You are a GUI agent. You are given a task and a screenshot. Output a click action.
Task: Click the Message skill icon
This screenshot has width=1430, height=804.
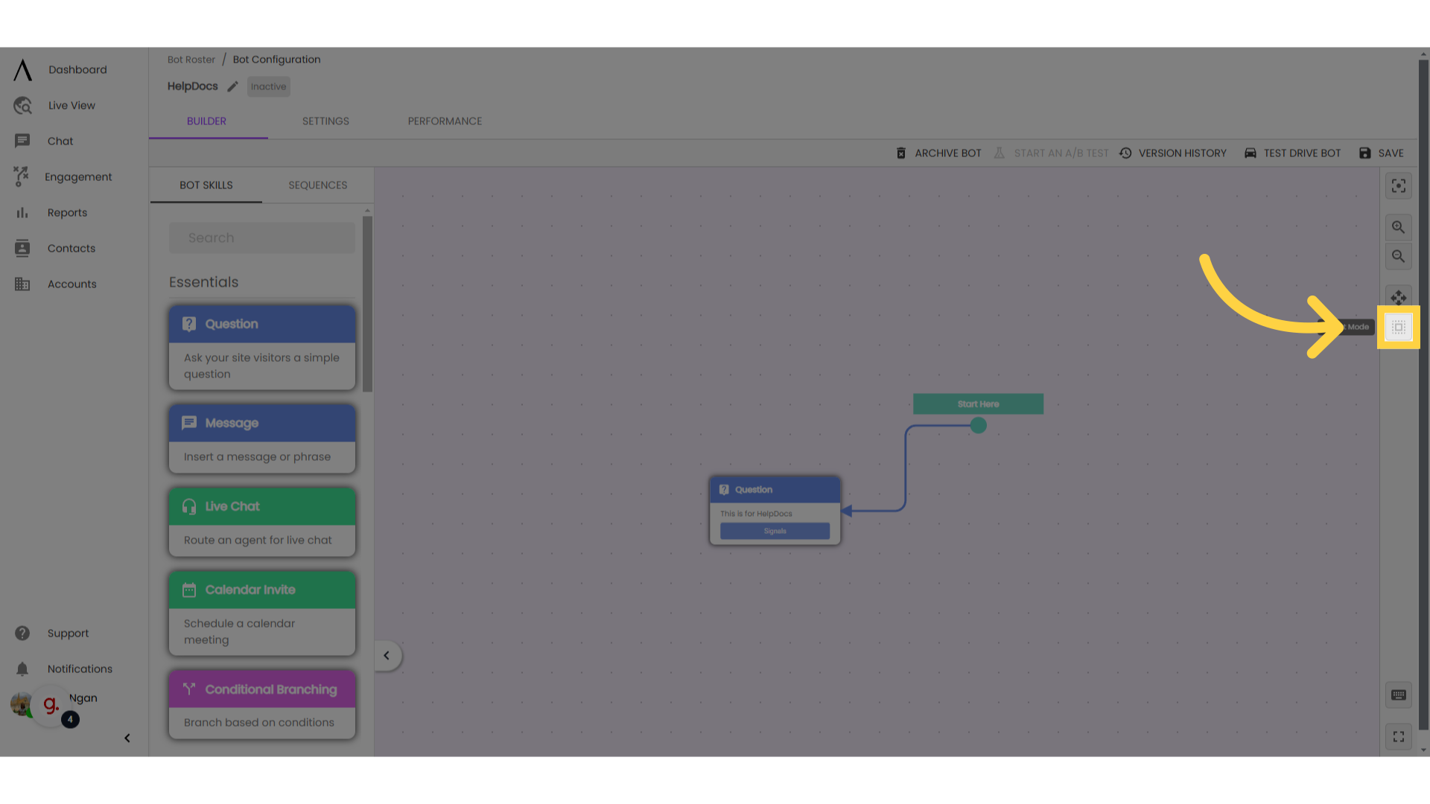(188, 423)
